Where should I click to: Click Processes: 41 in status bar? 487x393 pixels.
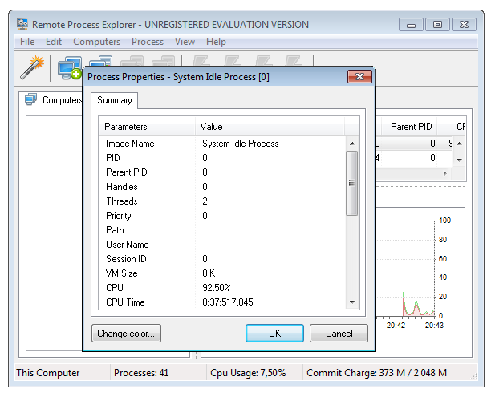(141, 372)
